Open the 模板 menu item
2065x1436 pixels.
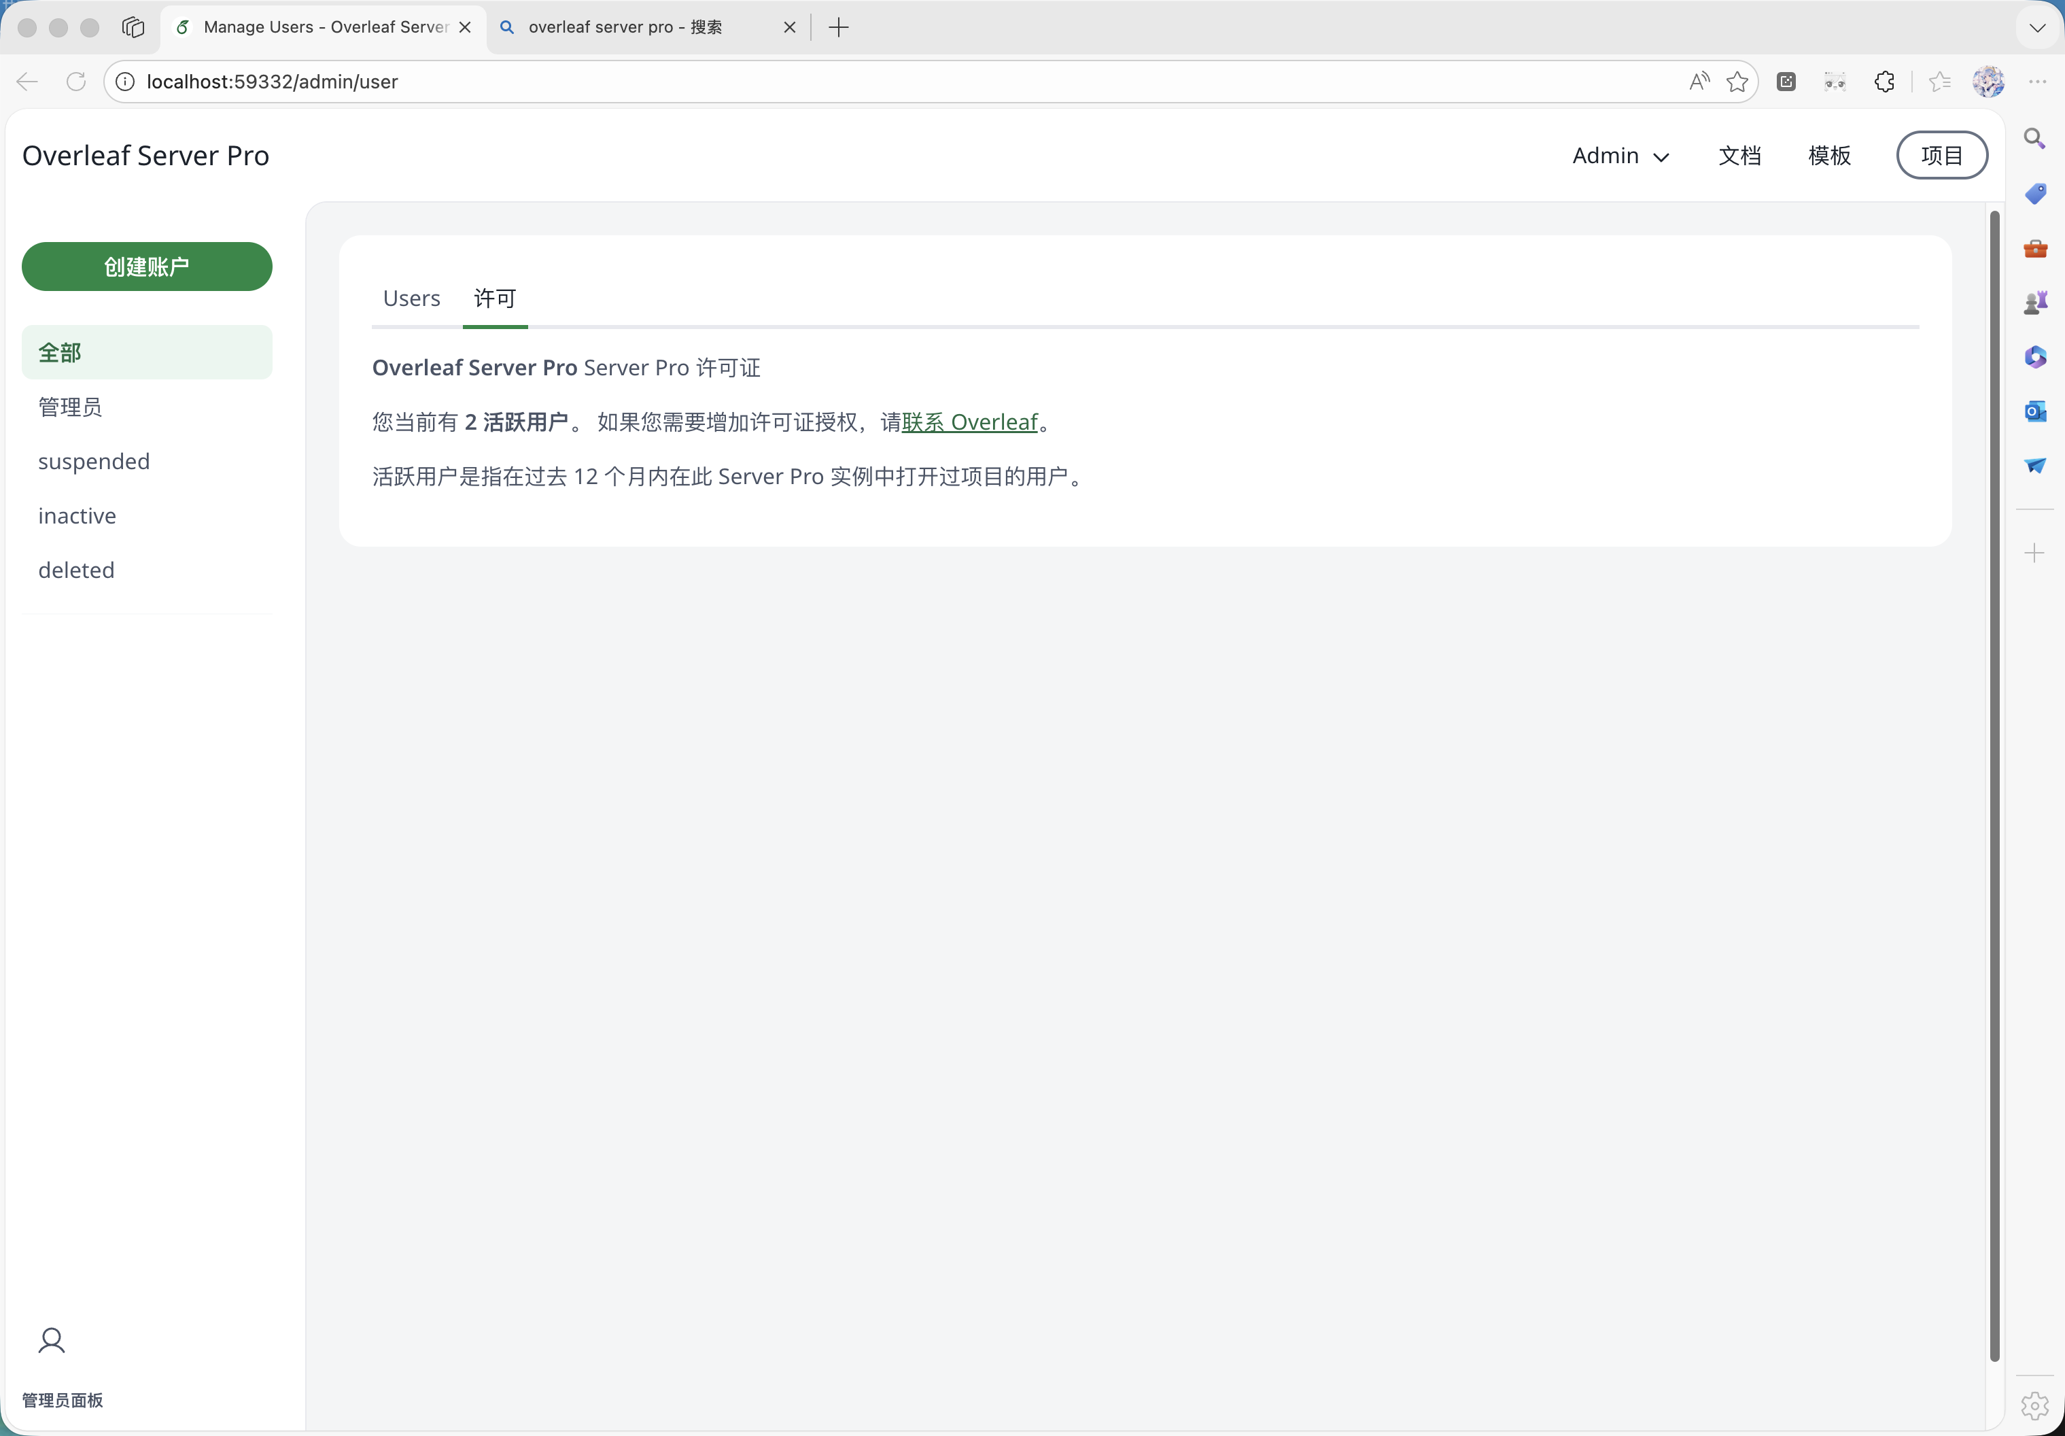coord(1829,156)
